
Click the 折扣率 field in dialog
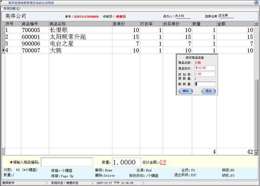click(x=205, y=74)
